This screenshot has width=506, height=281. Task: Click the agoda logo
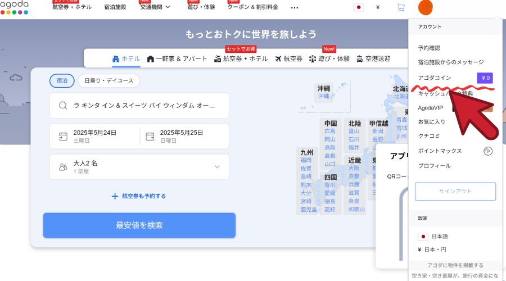14,8
